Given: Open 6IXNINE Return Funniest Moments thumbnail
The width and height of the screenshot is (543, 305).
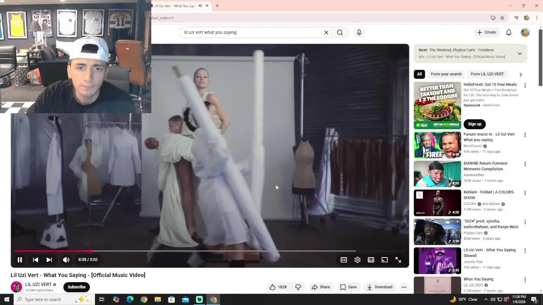Looking at the screenshot, I should pos(437,174).
